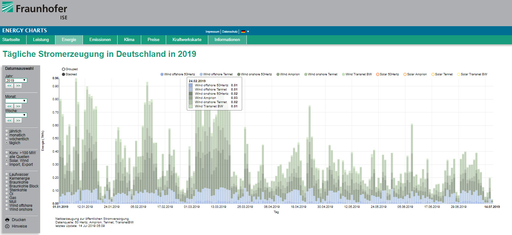
Task: Choose the Import, Export source option
Action: pos(7,165)
